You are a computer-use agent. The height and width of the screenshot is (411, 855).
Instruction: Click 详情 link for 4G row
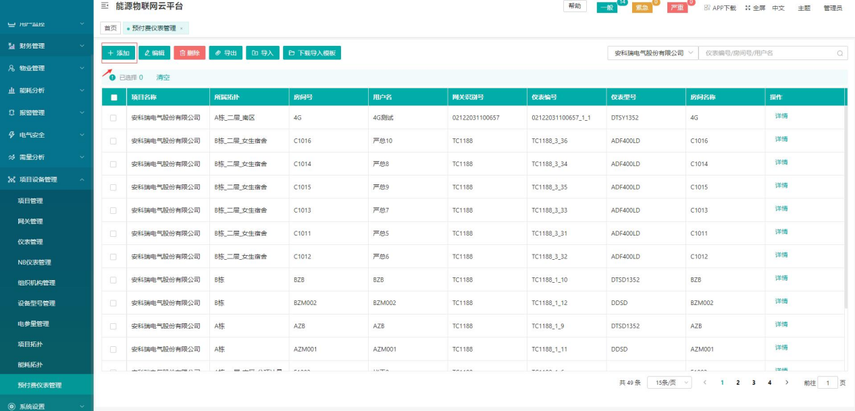tap(781, 116)
